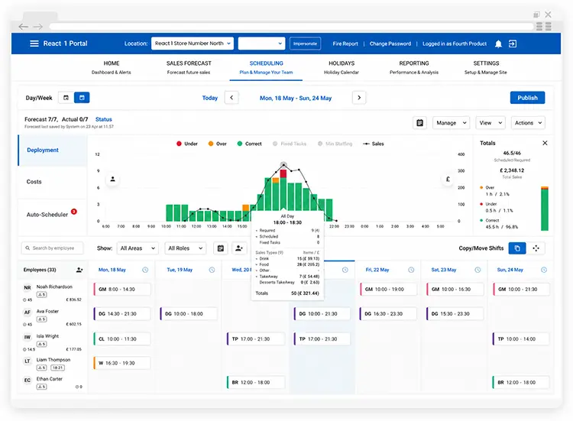Expand the All Areas filter dropdown

point(138,248)
